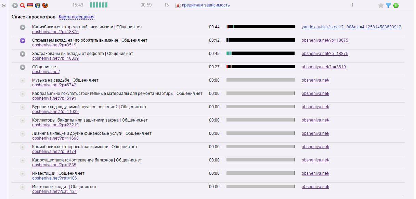
Task: Open the obsheniya.net/?p=23219 page link
Action: click(x=55, y=125)
